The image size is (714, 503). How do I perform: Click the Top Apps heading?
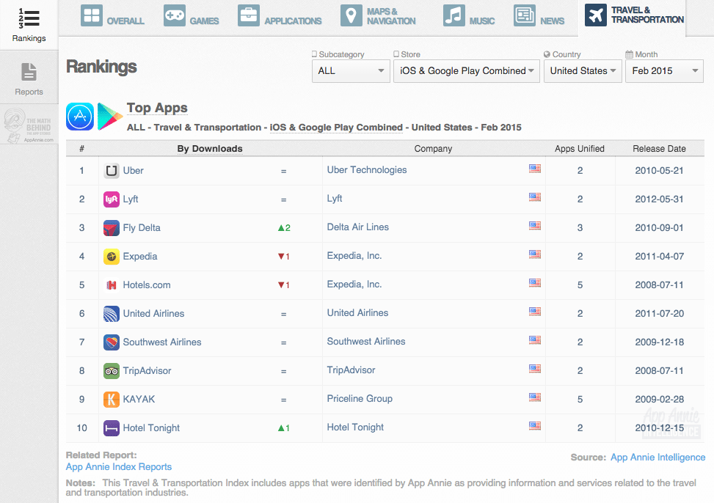tap(157, 108)
